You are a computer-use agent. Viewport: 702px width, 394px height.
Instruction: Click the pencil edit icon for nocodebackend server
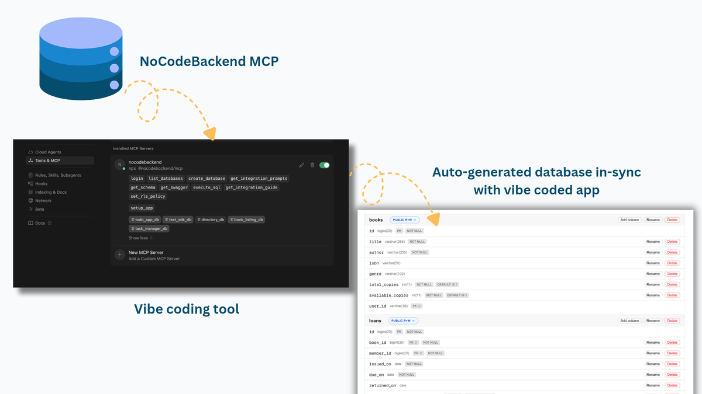(x=301, y=165)
